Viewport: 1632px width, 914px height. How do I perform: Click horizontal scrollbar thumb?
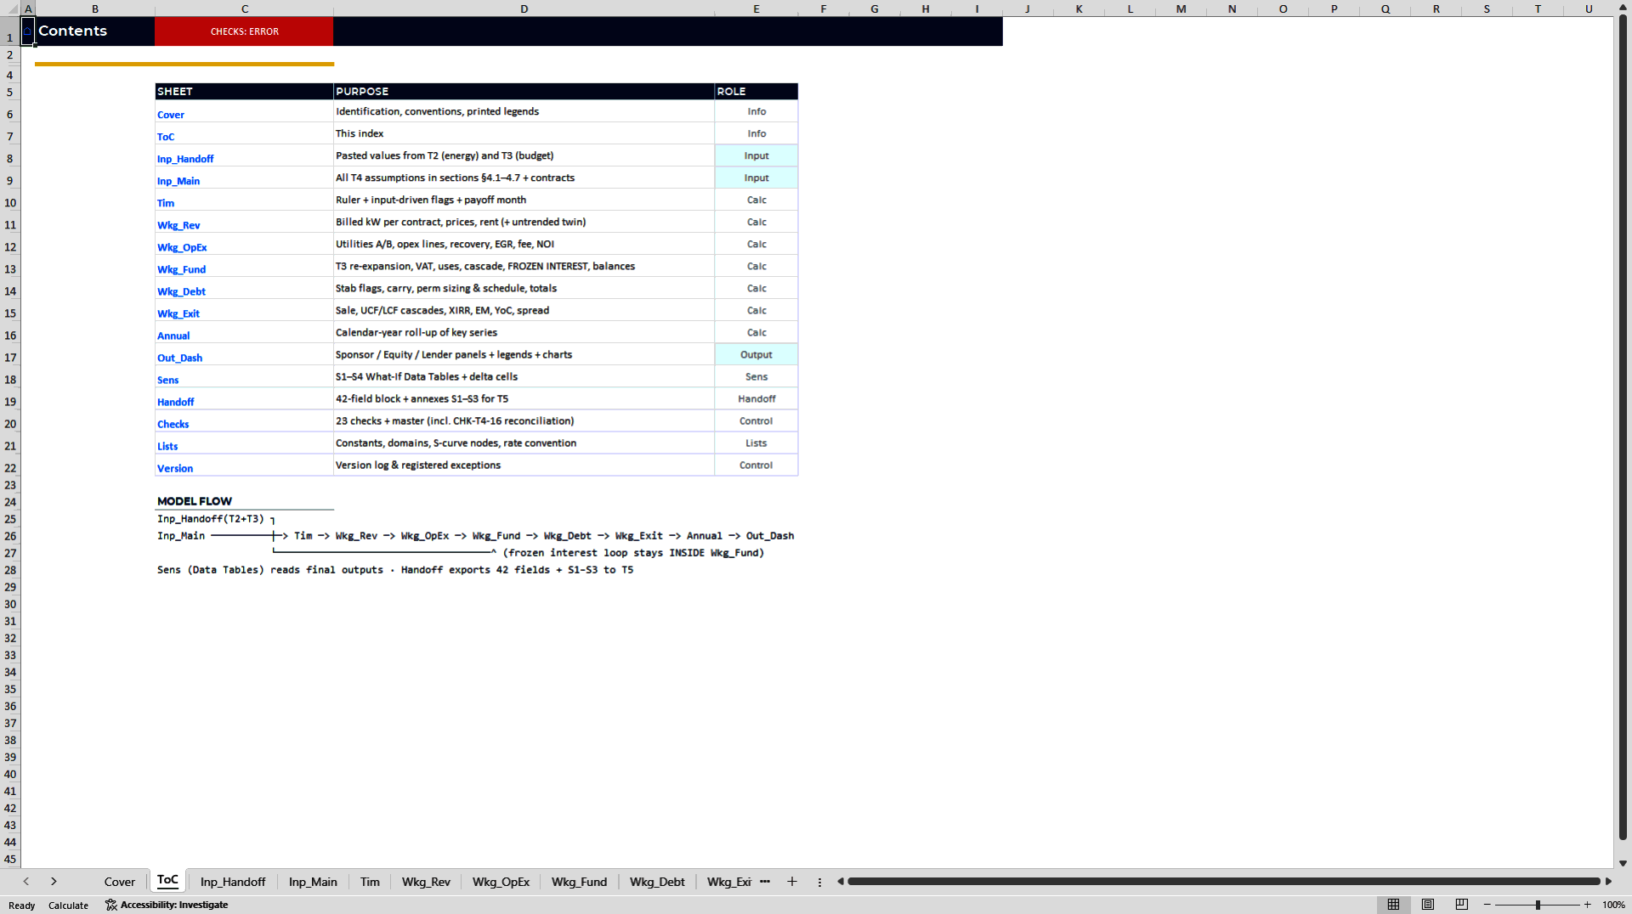click(1223, 882)
